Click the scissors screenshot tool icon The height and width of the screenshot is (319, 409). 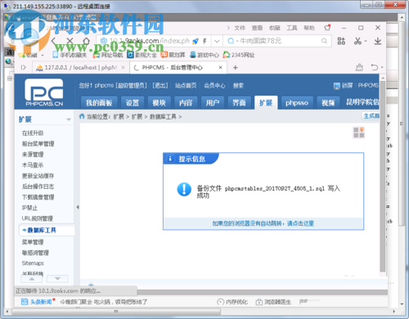[x=357, y=41]
